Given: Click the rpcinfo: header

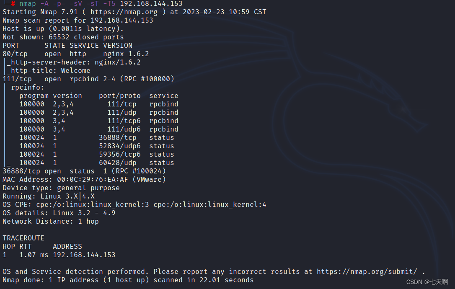Looking at the screenshot, I should coord(27,88).
